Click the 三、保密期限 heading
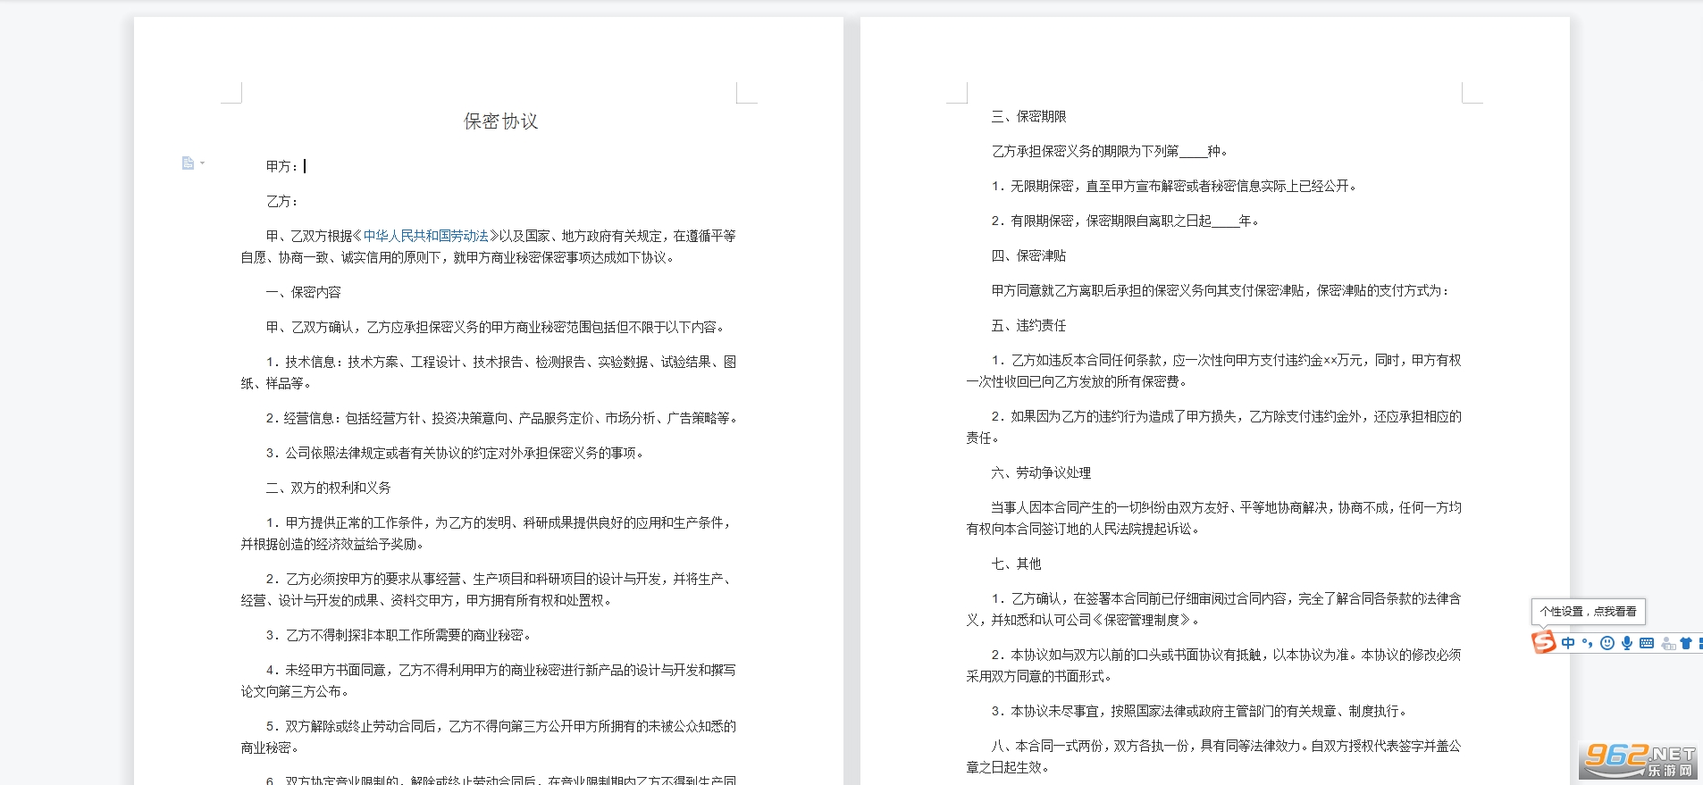The width and height of the screenshot is (1703, 785). [1028, 117]
